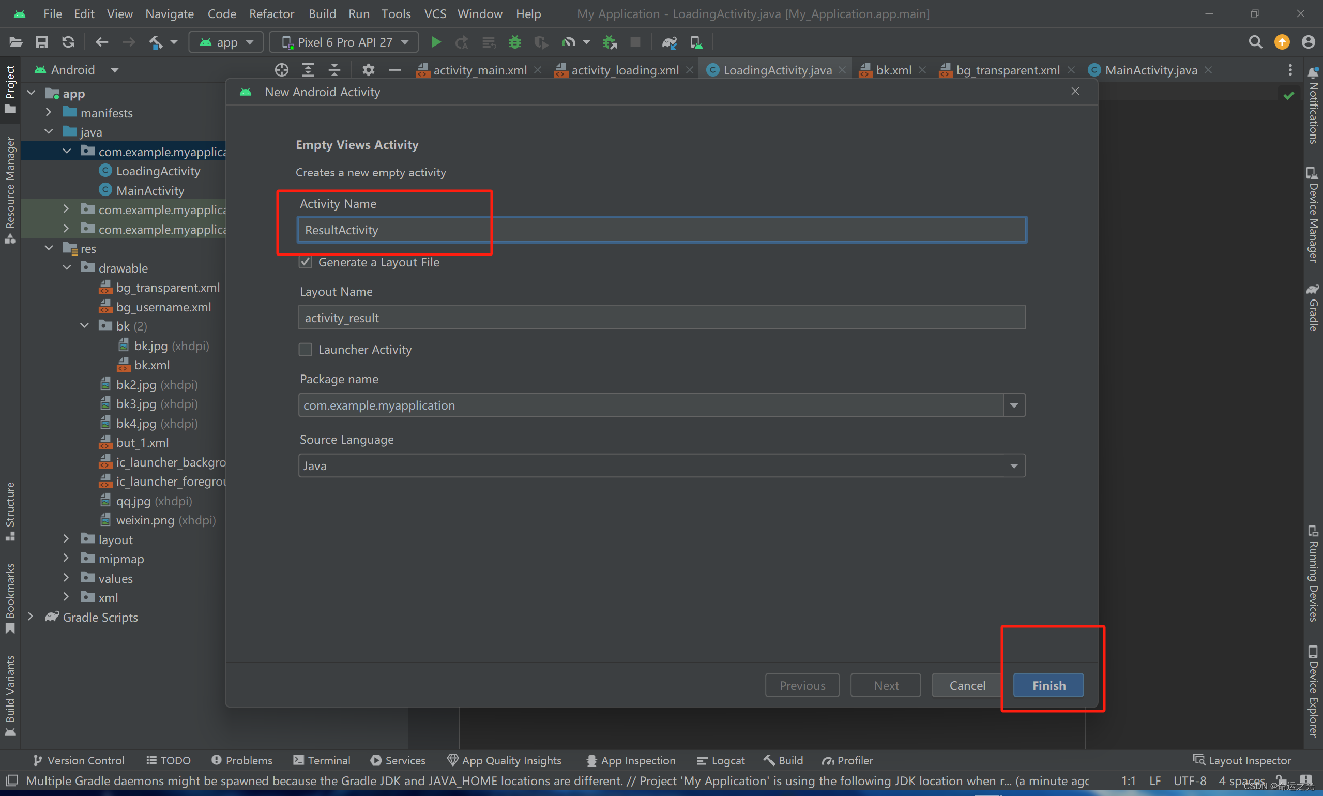Click Sync Project with Gradle Files icon
The height and width of the screenshot is (796, 1323).
(669, 42)
